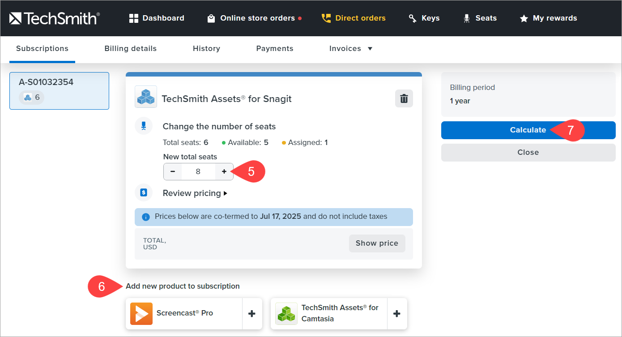
Task: Click the dollar pricing icon
Action: pos(144,192)
